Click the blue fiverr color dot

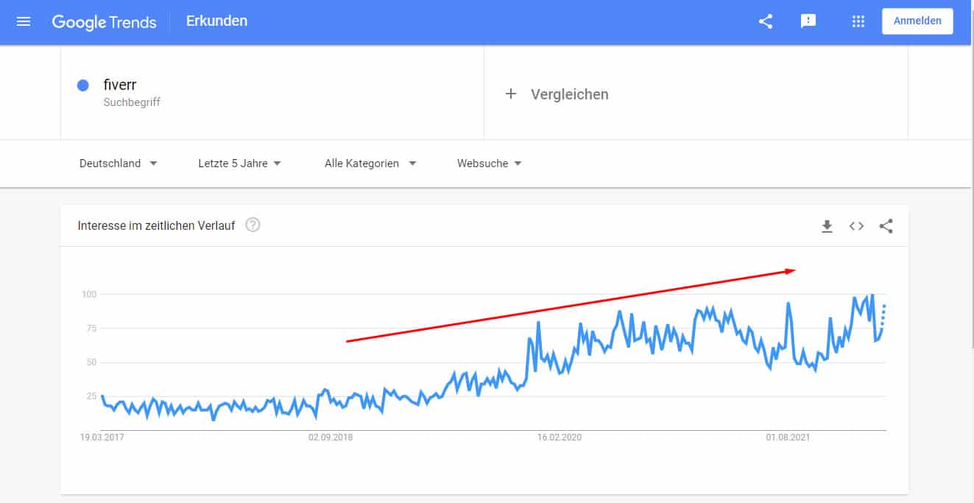[83, 85]
